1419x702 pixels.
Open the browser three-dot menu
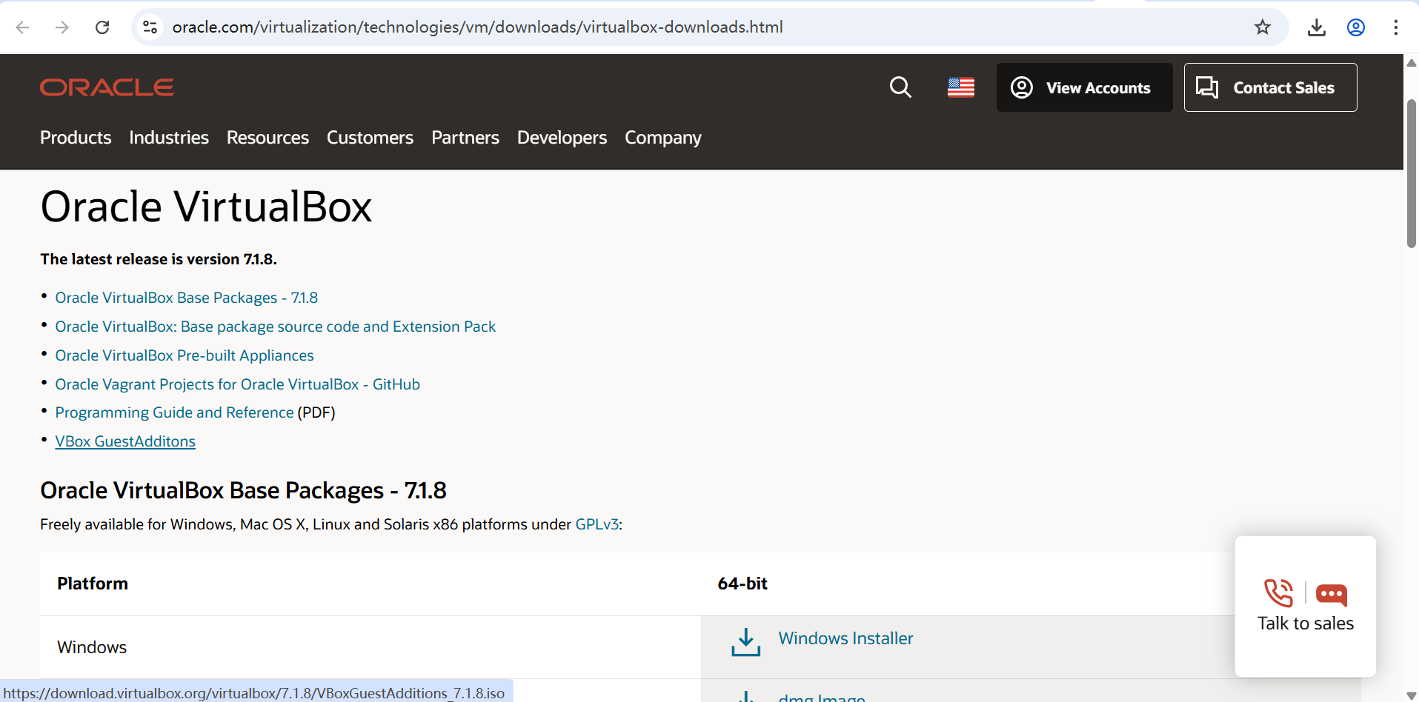click(1396, 27)
